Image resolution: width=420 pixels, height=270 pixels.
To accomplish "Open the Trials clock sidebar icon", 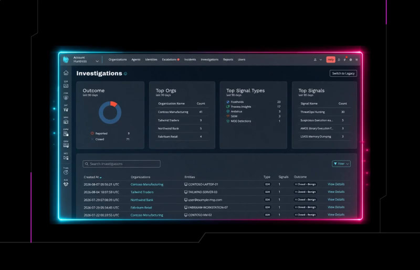I will pos(66,172).
